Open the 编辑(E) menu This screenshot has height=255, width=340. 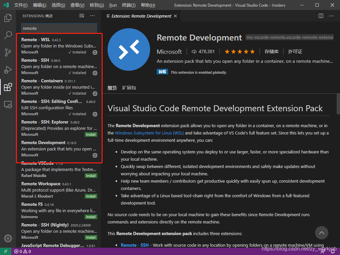40,5
